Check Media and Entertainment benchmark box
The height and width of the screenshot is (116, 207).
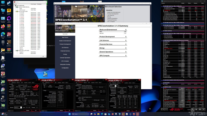click(x=106, y=12)
